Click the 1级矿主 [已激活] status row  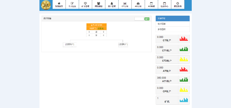coord(97,28)
